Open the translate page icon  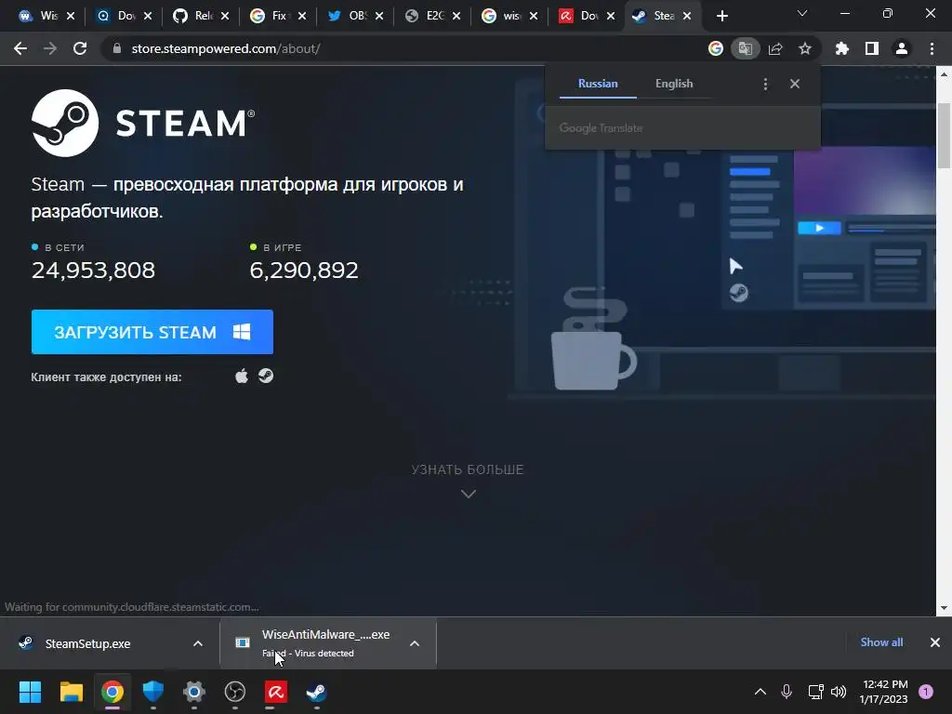click(745, 48)
